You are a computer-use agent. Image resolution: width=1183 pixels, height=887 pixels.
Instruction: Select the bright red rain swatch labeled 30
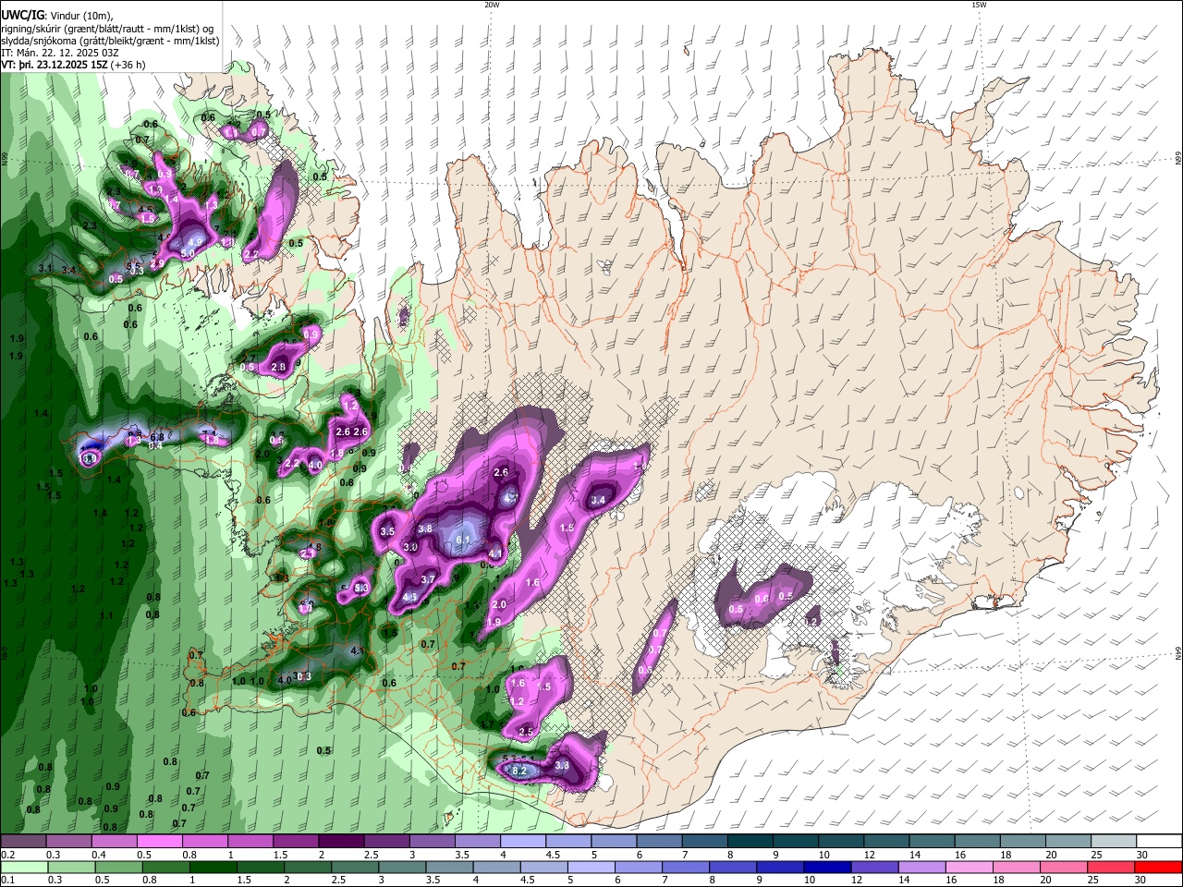[1158, 867]
